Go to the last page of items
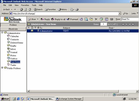This screenshot has height=101, width=139. click(133, 24)
